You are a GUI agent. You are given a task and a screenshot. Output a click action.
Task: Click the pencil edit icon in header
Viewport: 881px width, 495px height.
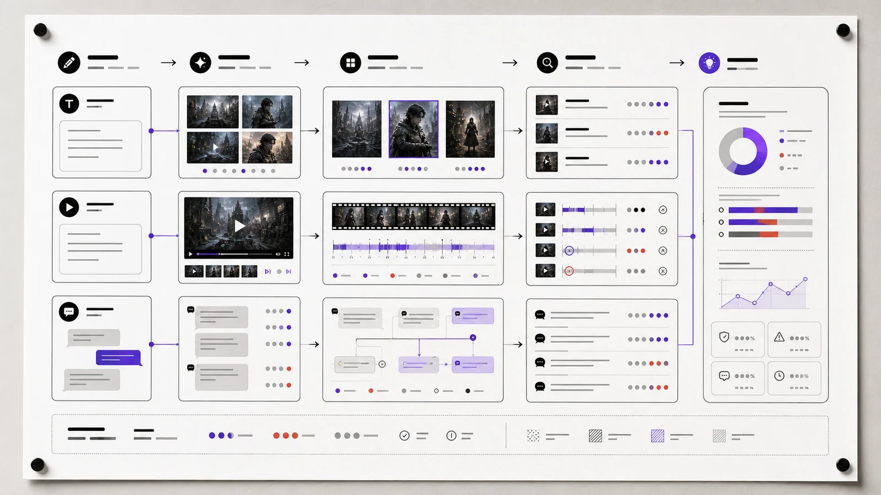click(69, 63)
